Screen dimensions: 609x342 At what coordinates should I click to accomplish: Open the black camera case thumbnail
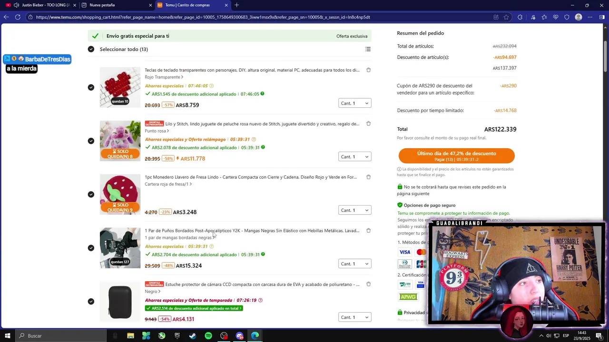click(x=120, y=302)
